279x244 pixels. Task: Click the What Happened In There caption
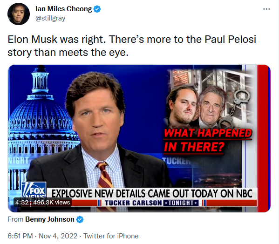click(207, 140)
